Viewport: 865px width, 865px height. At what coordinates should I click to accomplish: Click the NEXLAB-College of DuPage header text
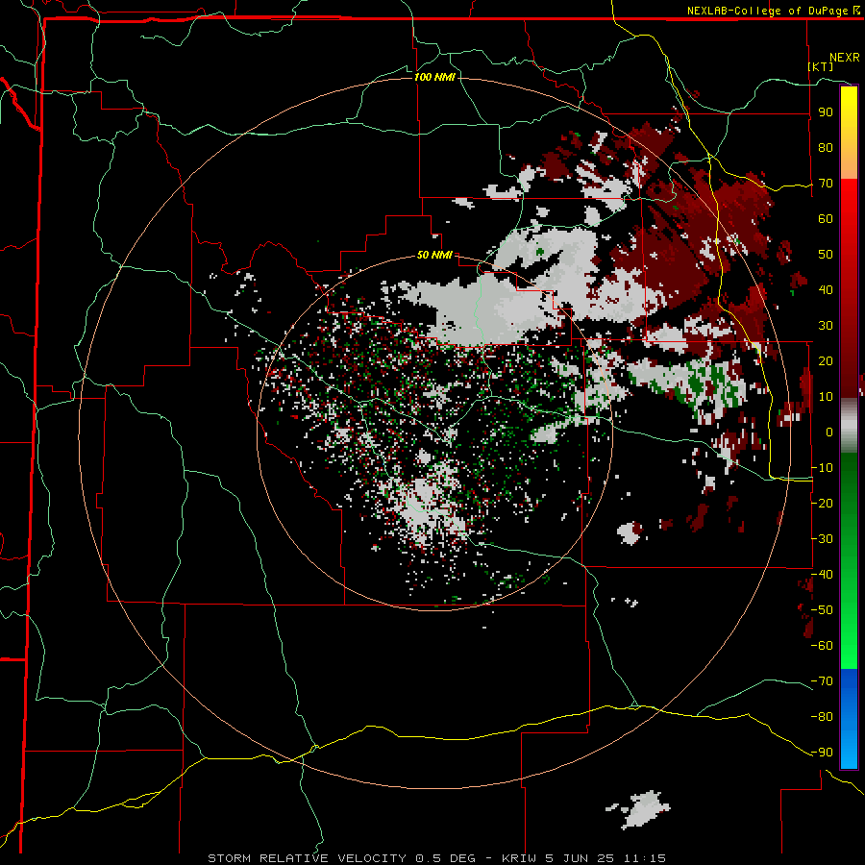tap(773, 11)
